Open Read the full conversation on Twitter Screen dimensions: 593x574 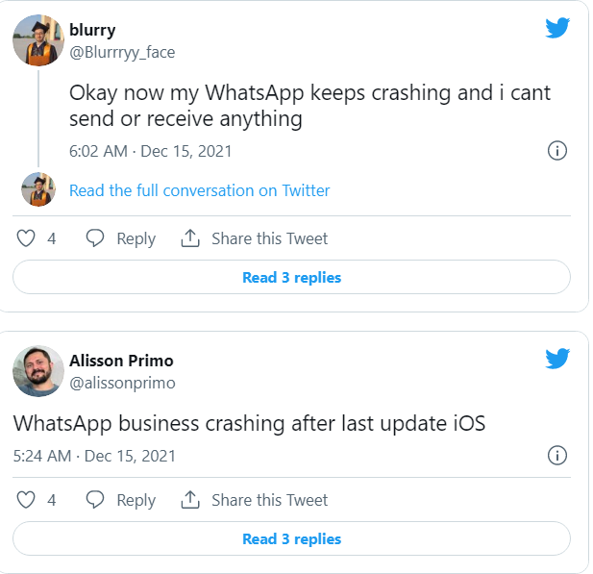199,190
